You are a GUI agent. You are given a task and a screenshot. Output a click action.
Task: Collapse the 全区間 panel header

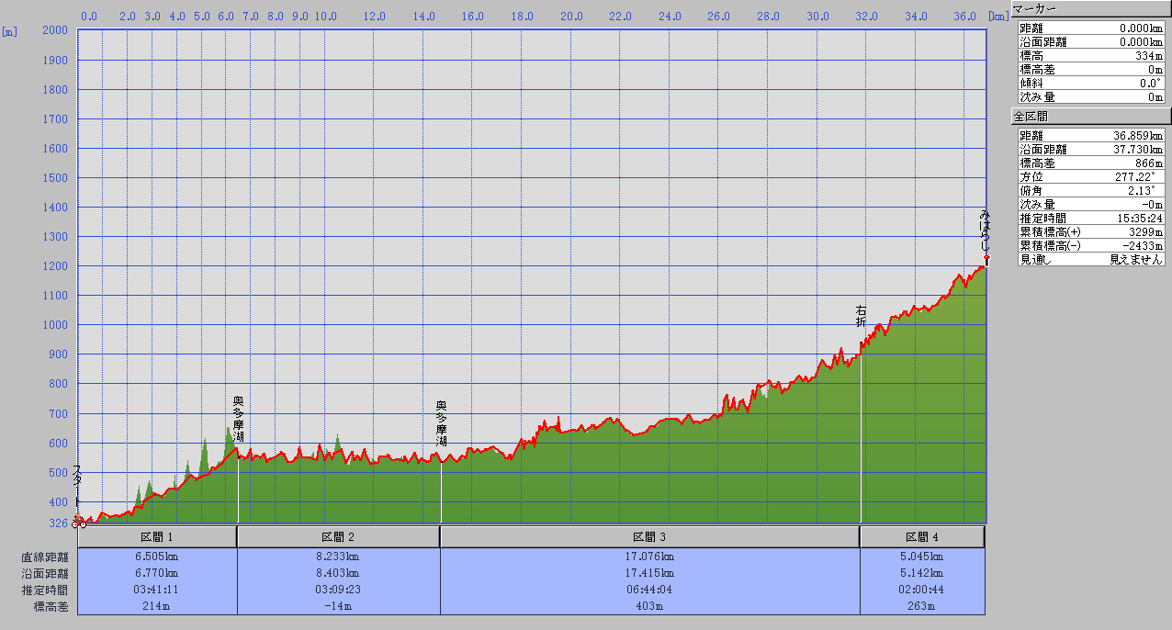[x=1090, y=117]
